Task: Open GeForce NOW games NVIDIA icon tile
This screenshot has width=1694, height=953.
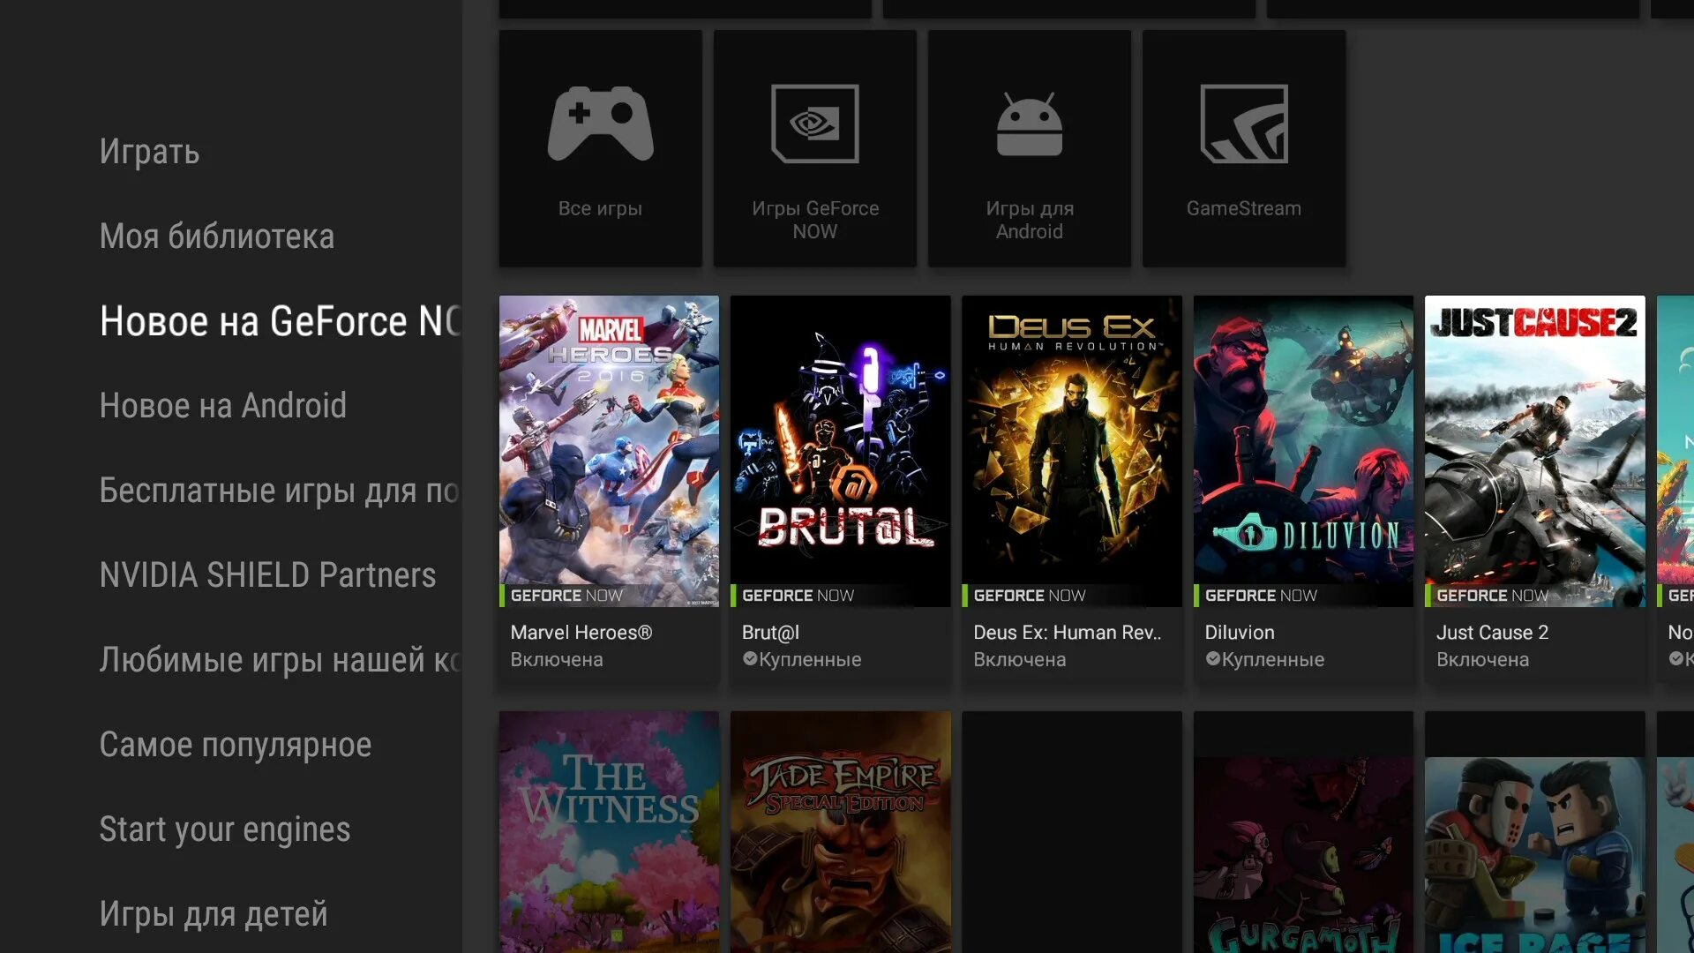Action: 814,148
